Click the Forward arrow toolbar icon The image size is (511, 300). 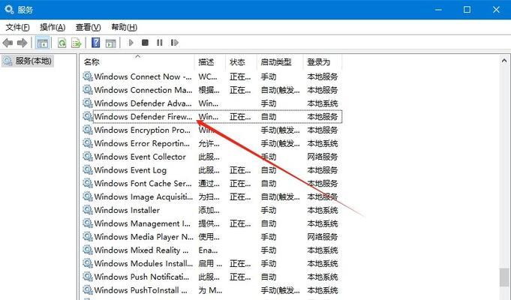point(22,43)
